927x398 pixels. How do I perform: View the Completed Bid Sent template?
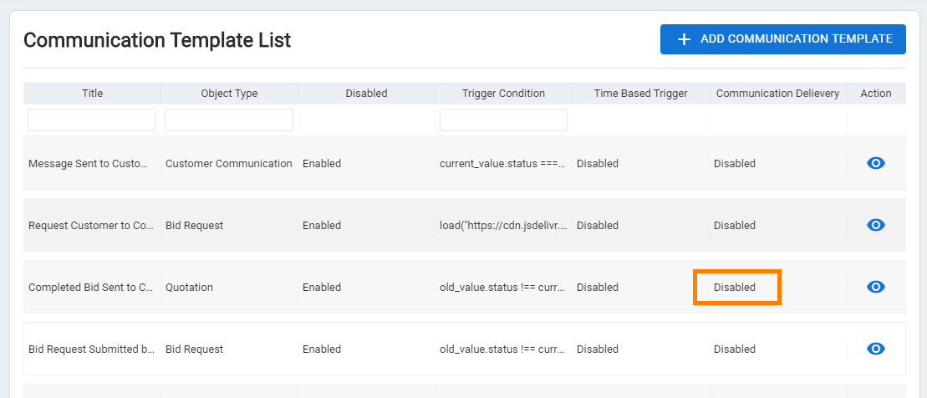[x=875, y=287]
